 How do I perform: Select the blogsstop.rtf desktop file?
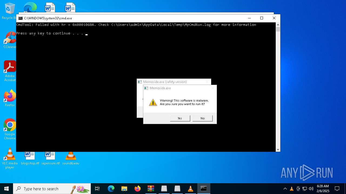tap(30, 158)
